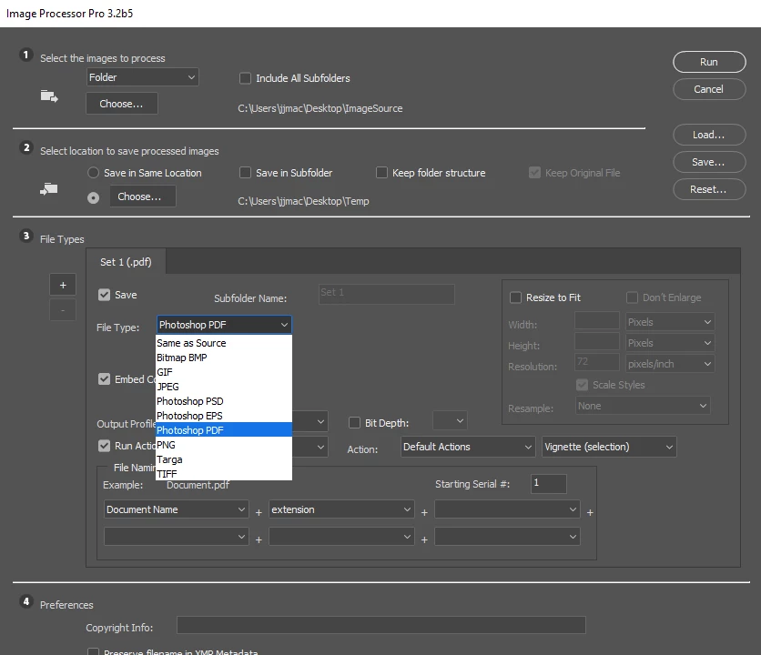This screenshot has width=761, height=655.
Task: Select JPEG in the file type list
Action: (224, 387)
